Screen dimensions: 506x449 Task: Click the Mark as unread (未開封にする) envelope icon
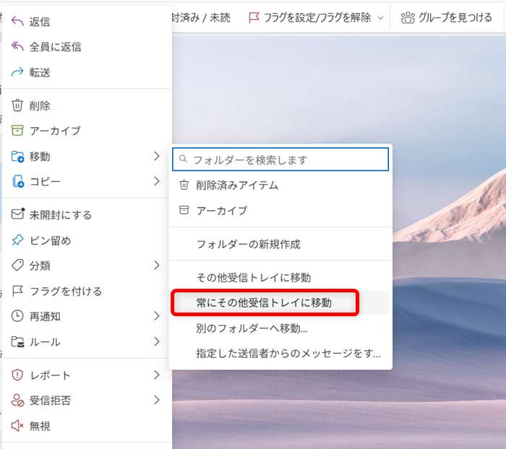18,214
